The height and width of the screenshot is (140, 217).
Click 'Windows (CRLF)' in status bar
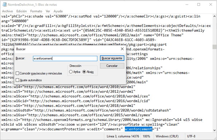(x=167, y=136)
